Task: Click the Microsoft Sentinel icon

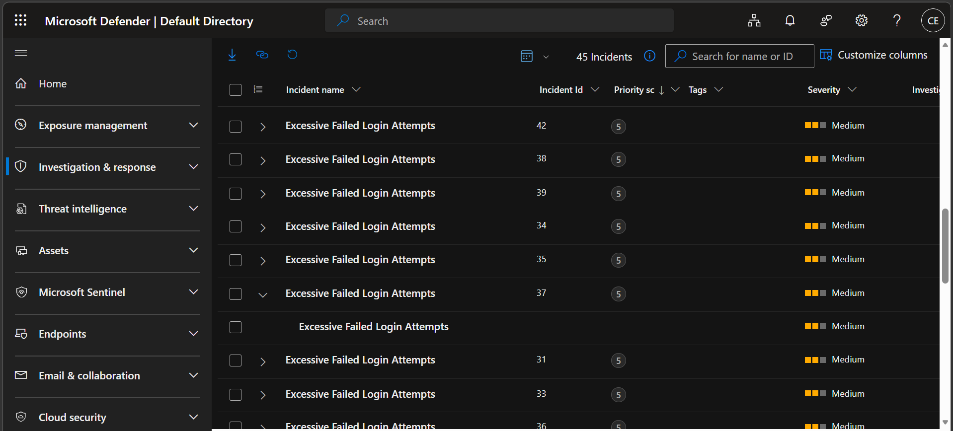Action: (x=21, y=292)
